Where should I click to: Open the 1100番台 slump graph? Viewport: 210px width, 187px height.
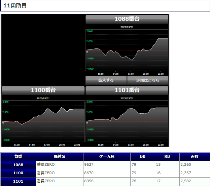click(43, 121)
